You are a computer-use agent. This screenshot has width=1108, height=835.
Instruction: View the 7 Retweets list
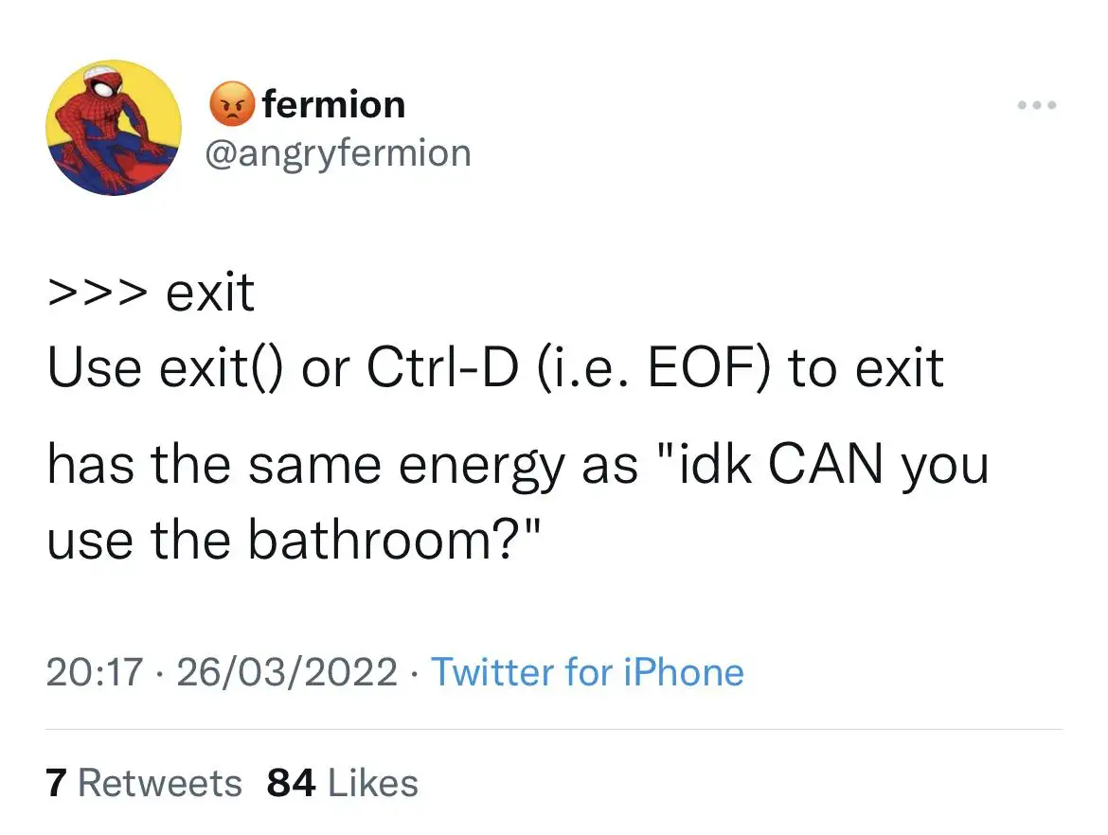pos(144,783)
